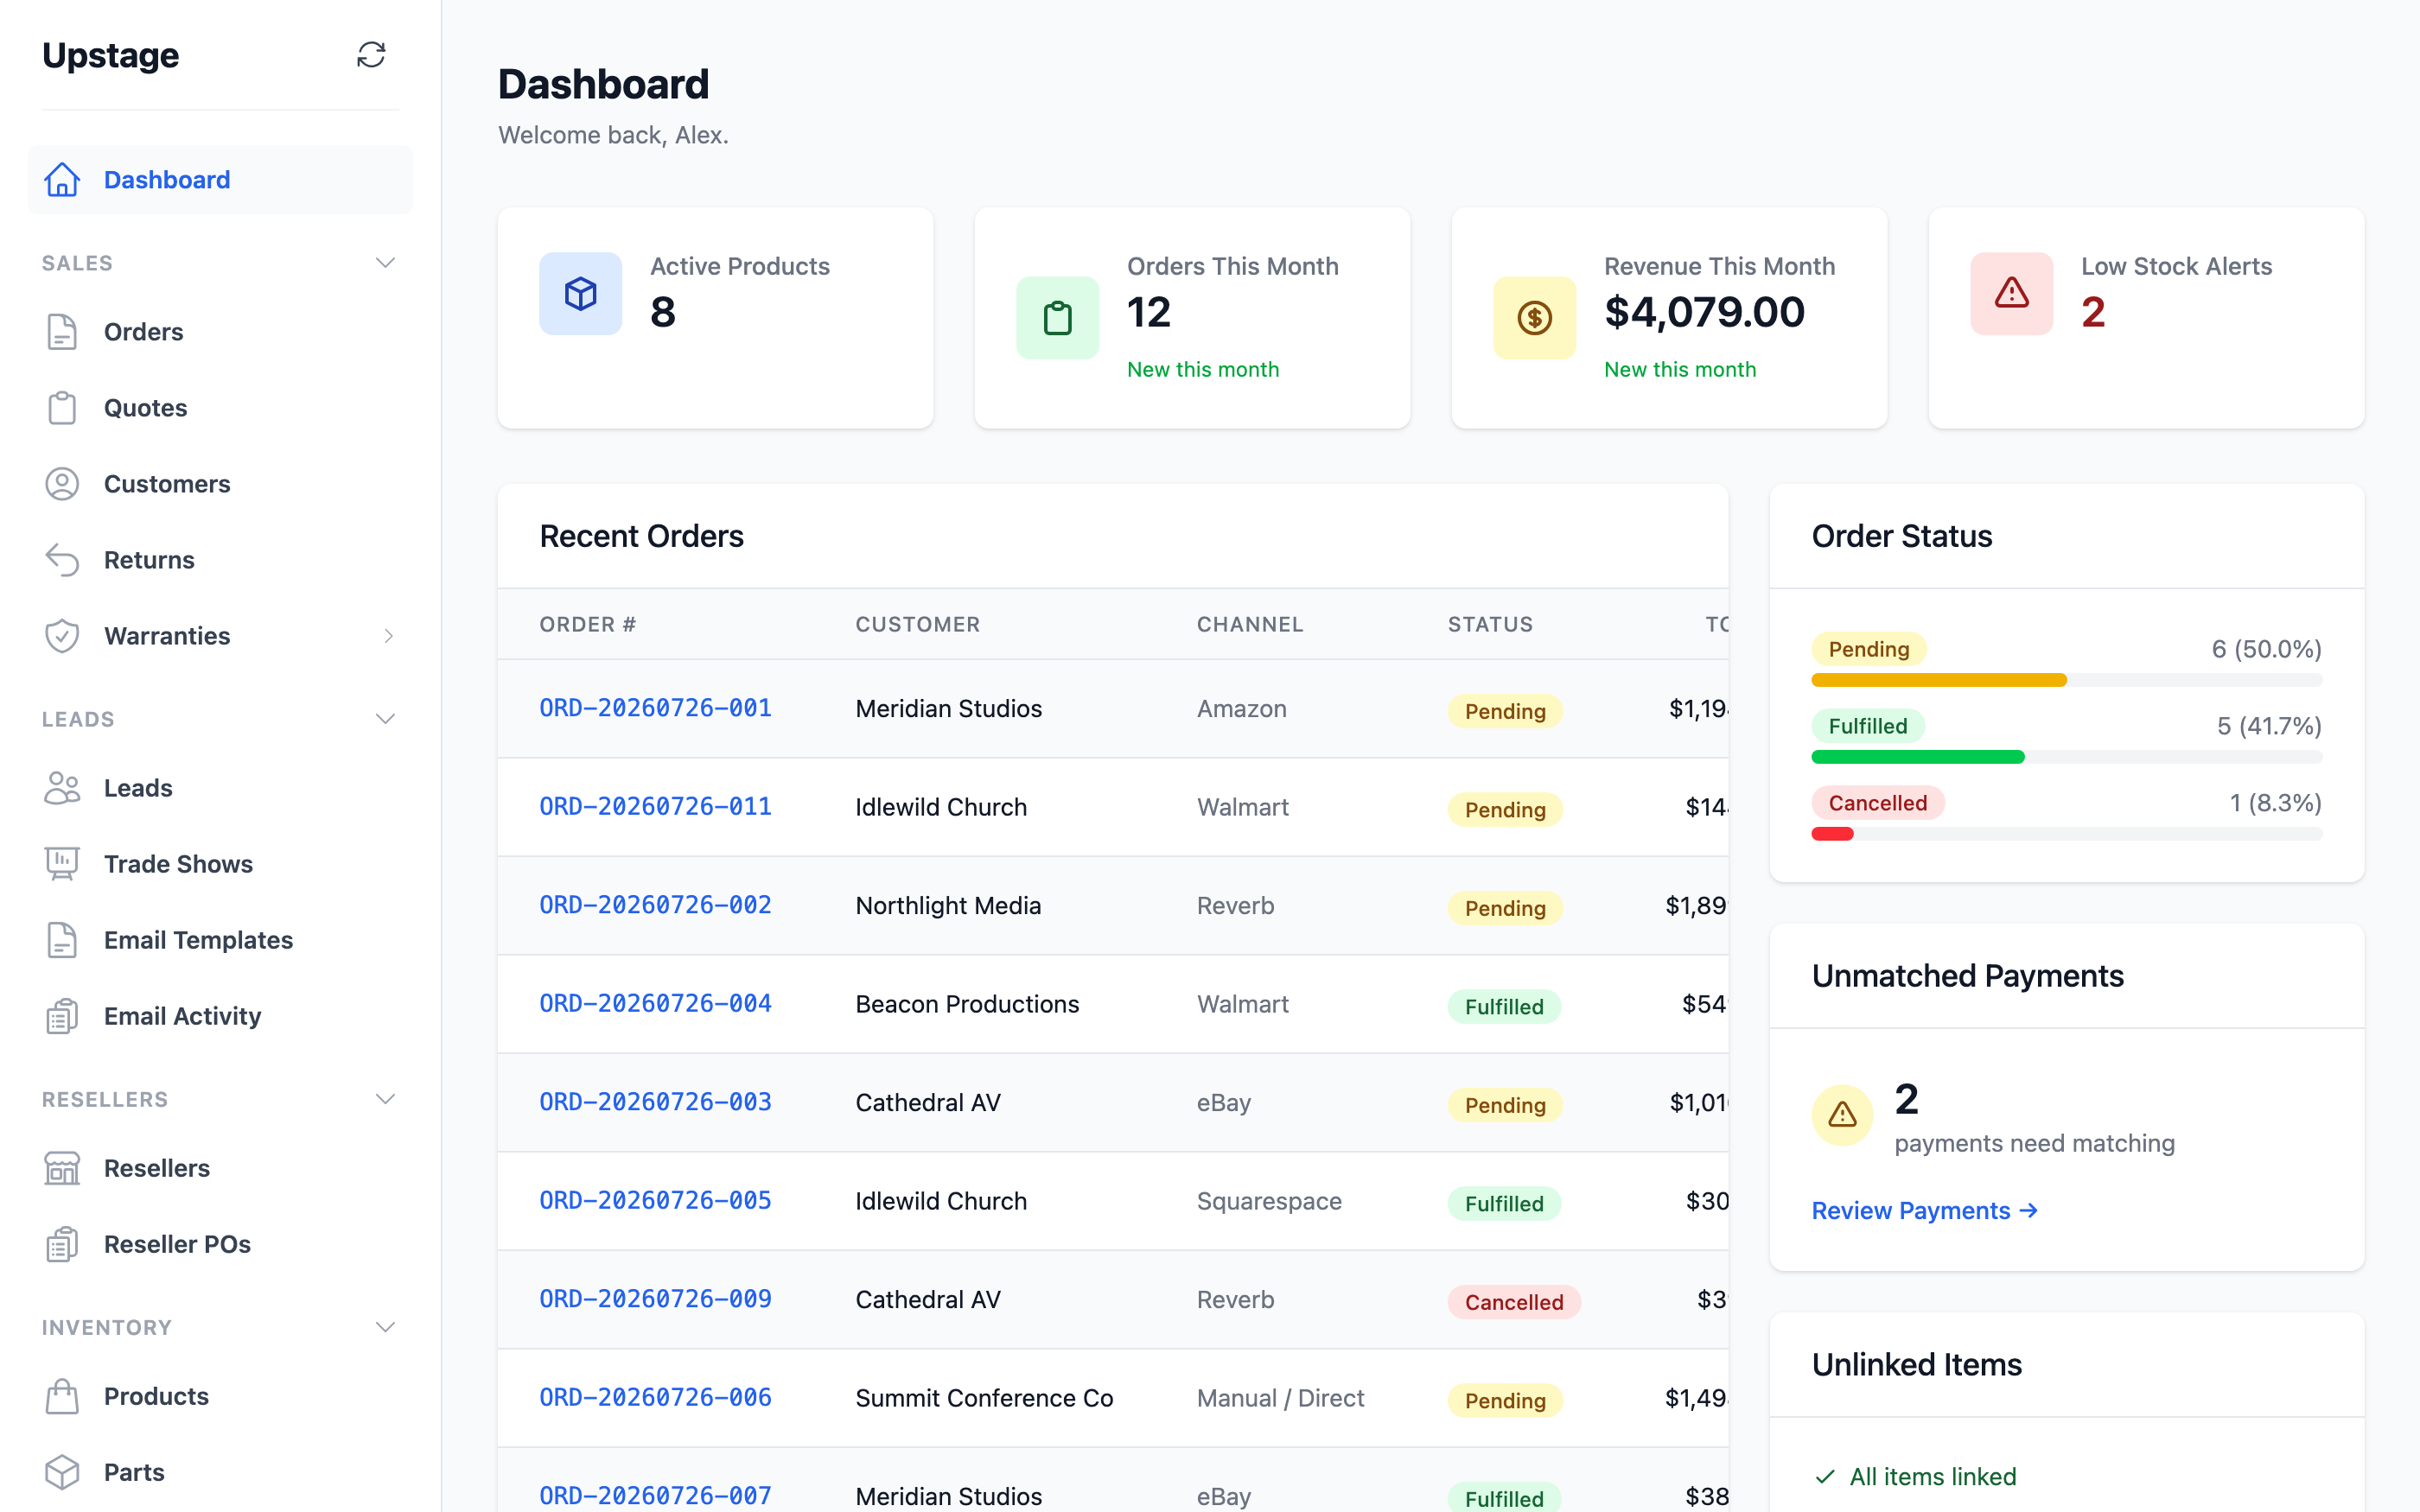This screenshot has height=1512, width=2420.
Task: Click the Leads people icon
Action: pos(62,788)
